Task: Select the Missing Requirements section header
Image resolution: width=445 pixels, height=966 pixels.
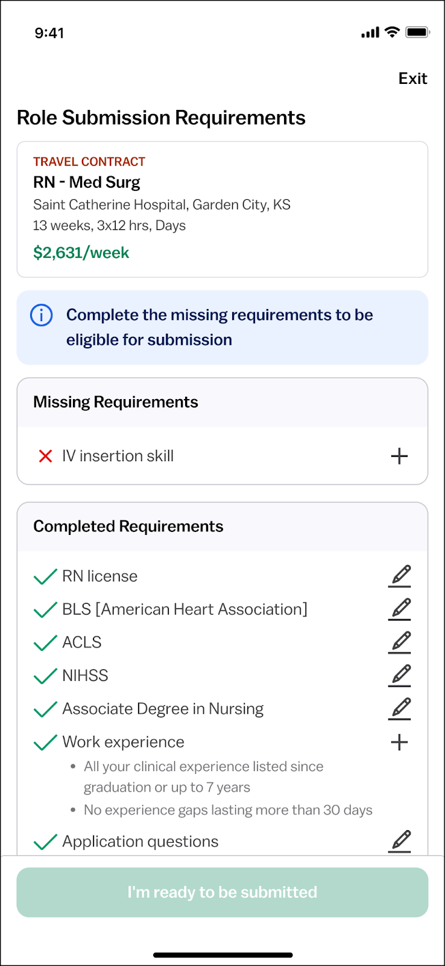Action: [x=222, y=403]
